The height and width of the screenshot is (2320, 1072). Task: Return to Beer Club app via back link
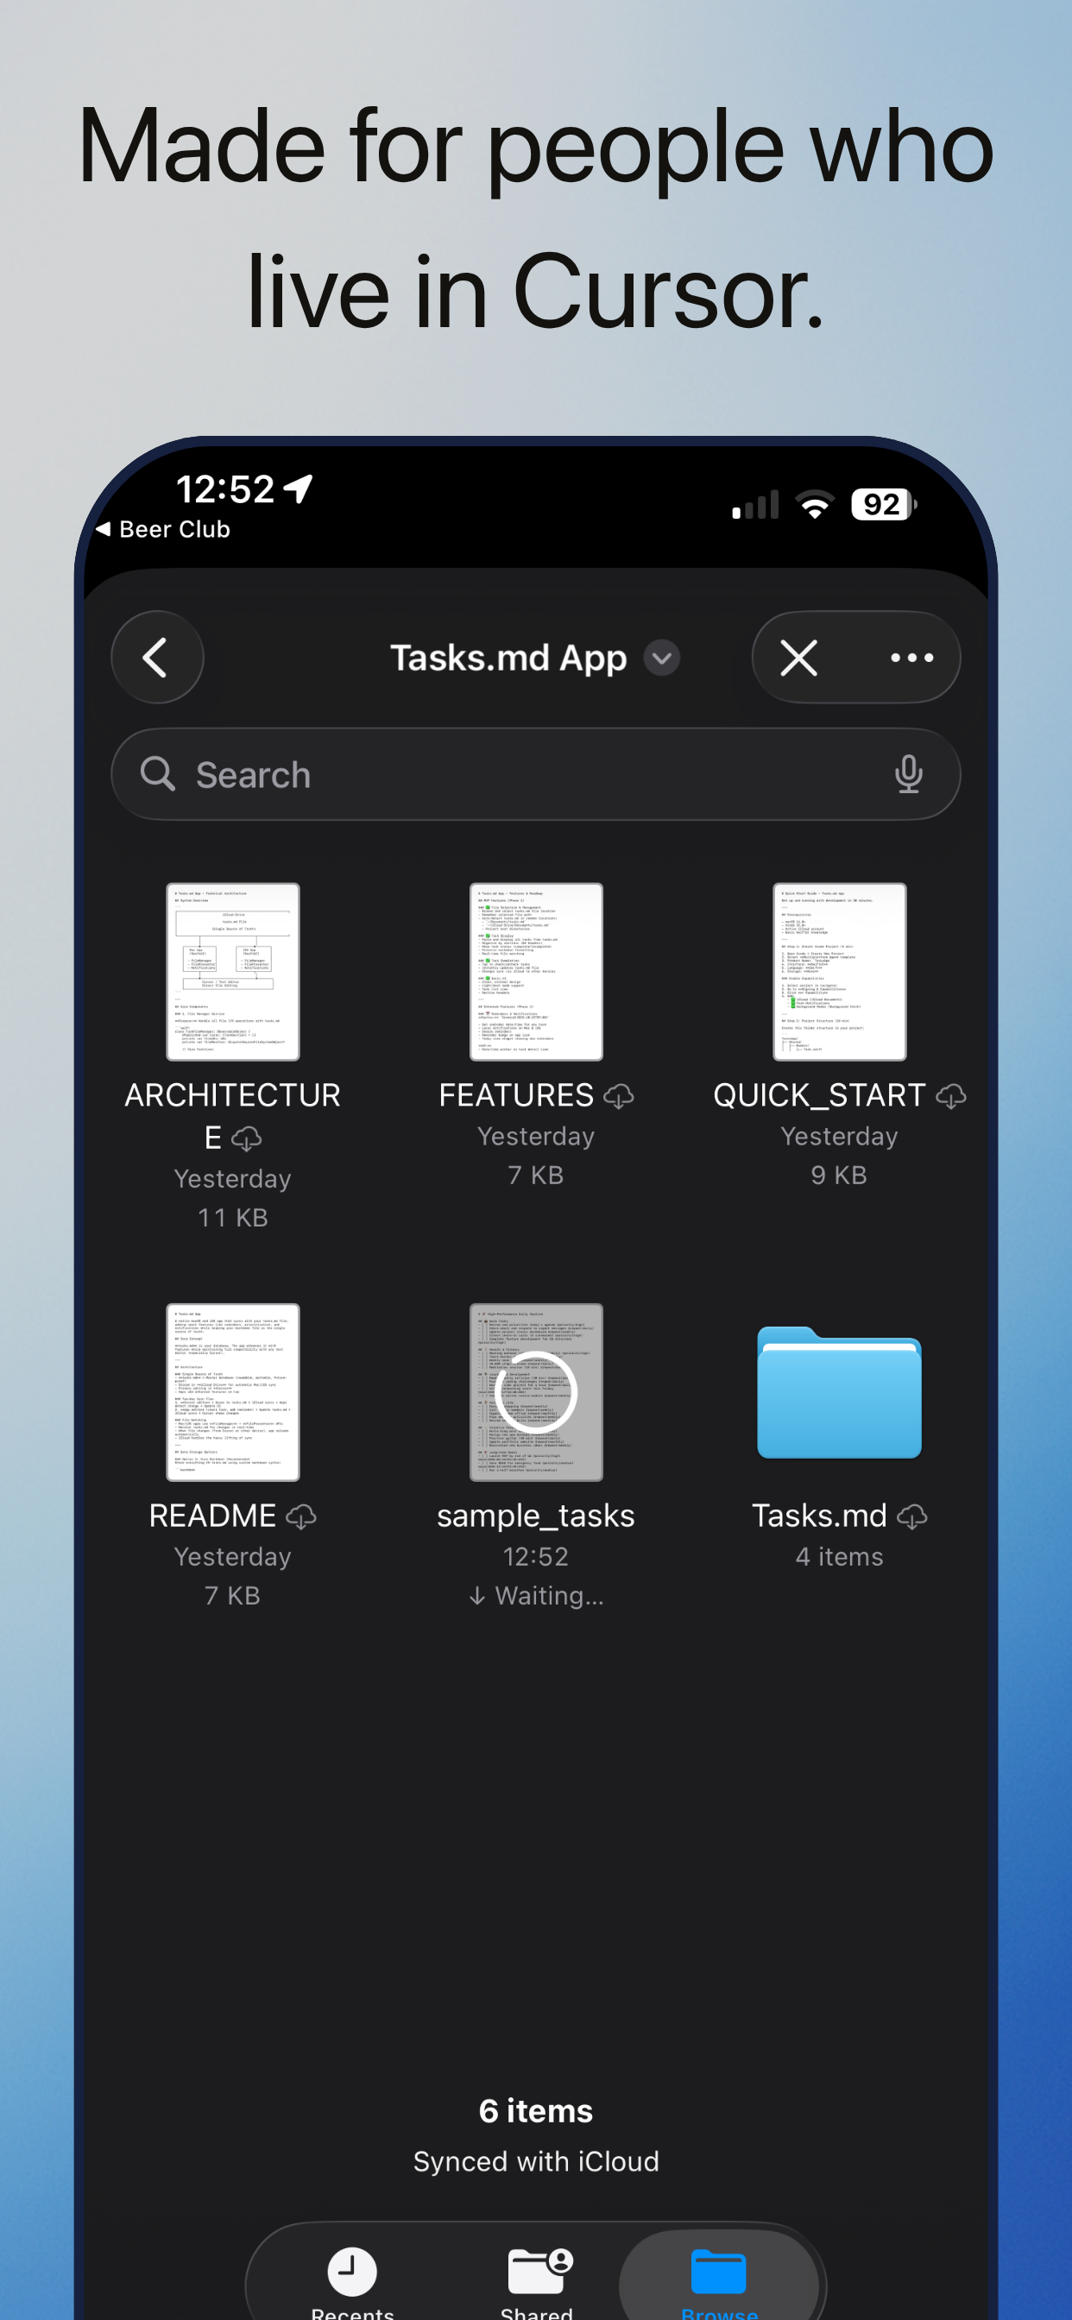coord(163,530)
